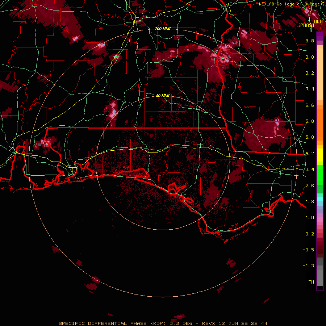Select the 8.2 scale value
Viewport: 326px width, 326px height.
(310, 73)
